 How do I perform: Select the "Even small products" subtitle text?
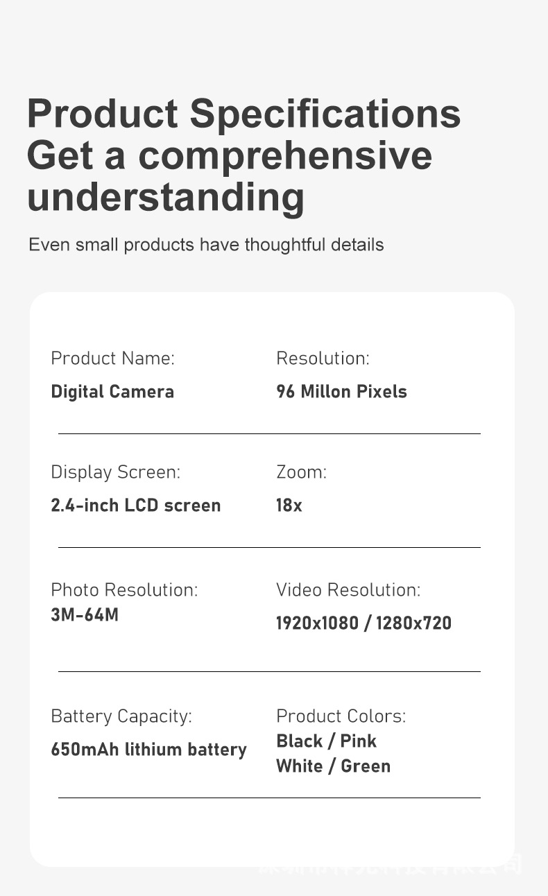205,245
